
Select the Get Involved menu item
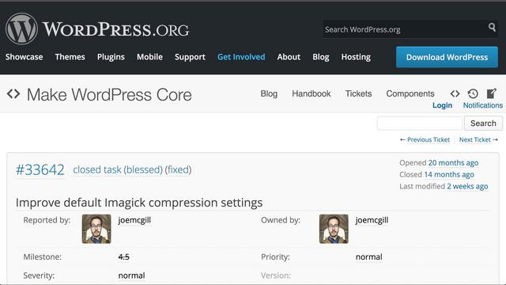241,57
